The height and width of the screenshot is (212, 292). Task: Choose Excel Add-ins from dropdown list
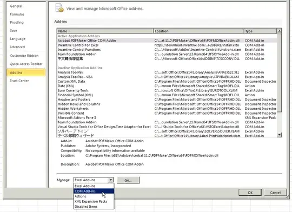[x=94, y=186]
